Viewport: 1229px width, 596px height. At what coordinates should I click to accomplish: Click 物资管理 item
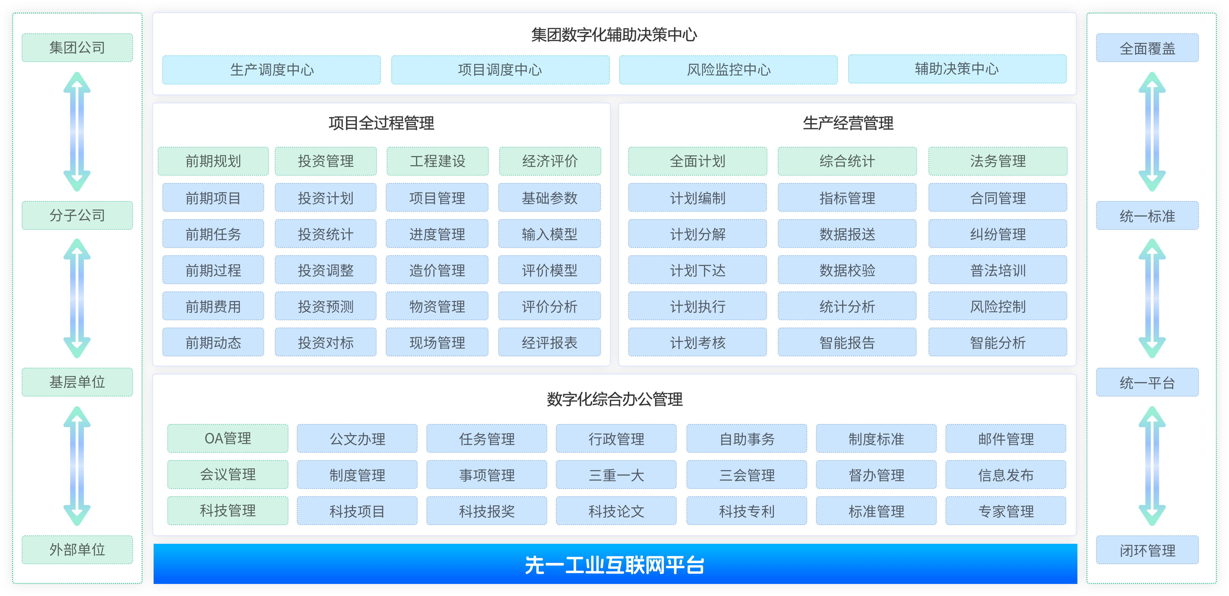pos(438,306)
